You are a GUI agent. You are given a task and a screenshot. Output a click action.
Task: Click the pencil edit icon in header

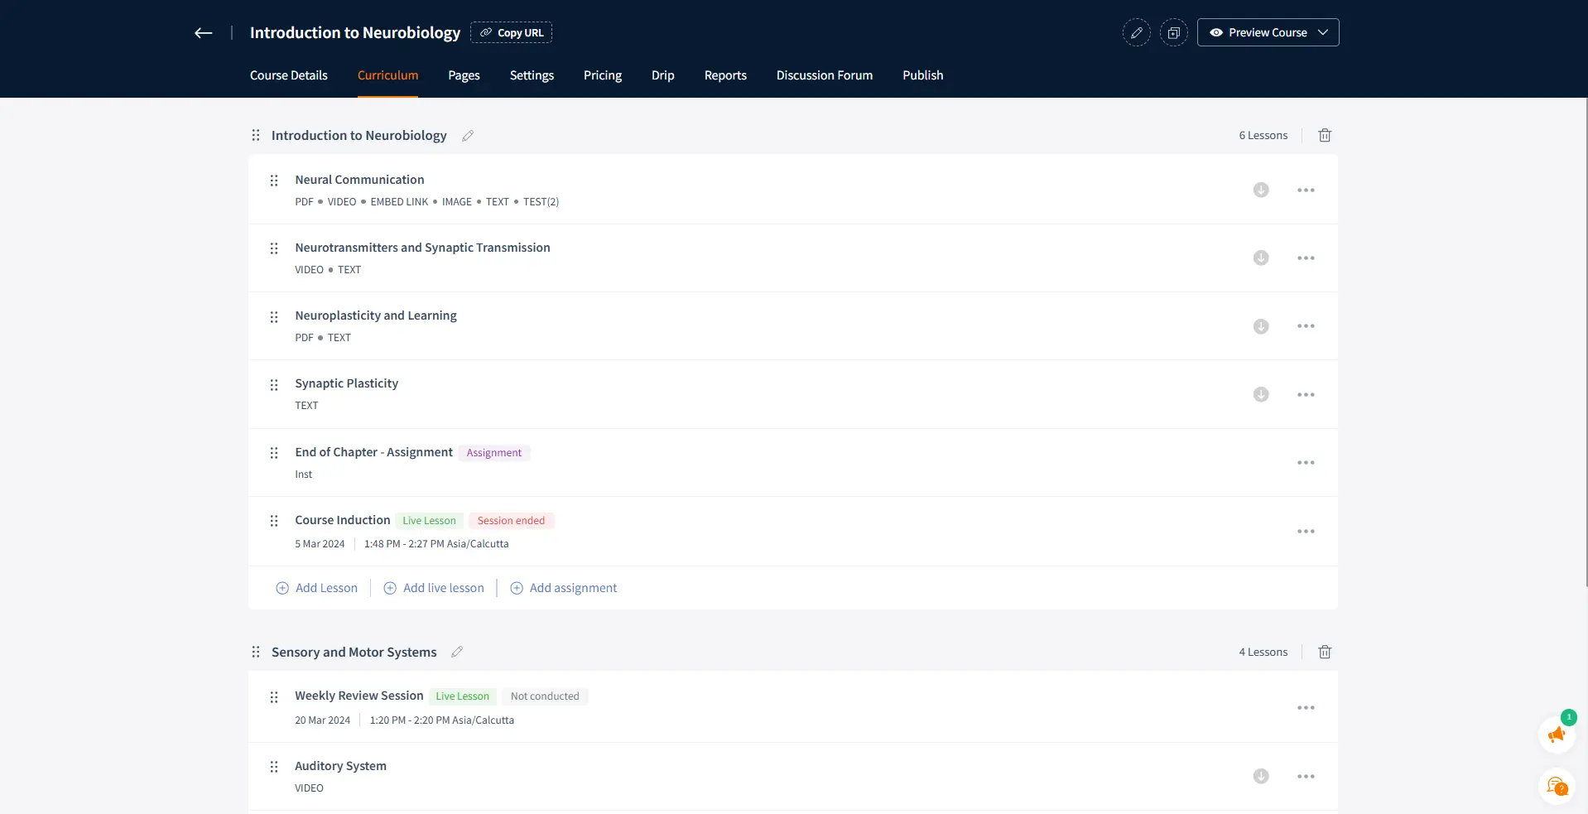pyautogui.click(x=1136, y=33)
